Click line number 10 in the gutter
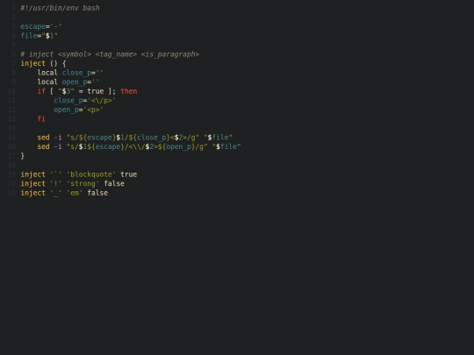474x355 pixels. (x=11, y=91)
